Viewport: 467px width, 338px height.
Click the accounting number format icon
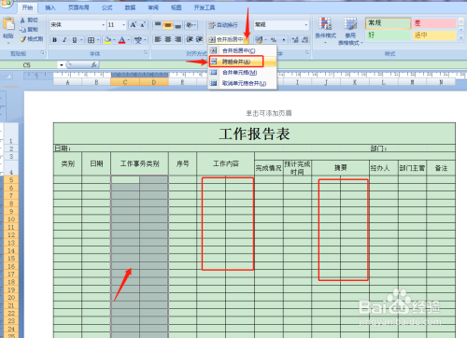click(x=259, y=39)
